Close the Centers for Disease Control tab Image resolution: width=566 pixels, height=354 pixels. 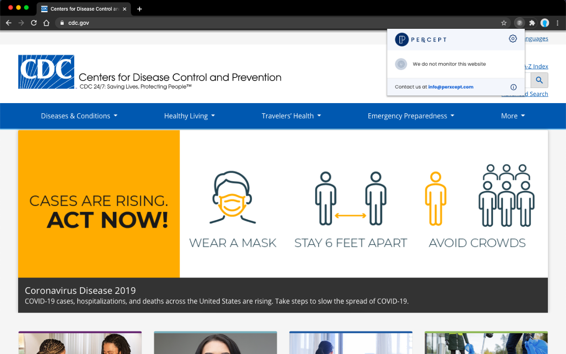125,9
